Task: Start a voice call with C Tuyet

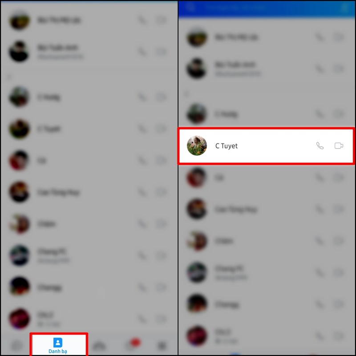Action: tap(320, 146)
